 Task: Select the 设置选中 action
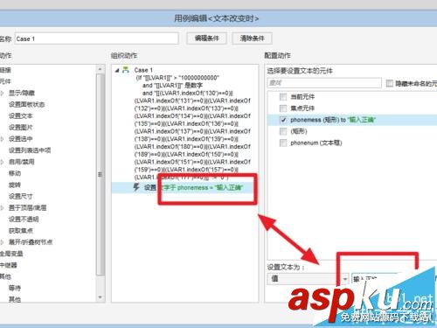click(x=20, y=139)
